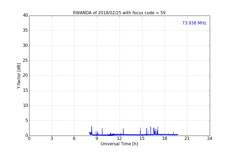Click the y-axis tick label "40"
Viewport: 233px width, 155px height.
pyautogui.click(x=25, y=15)
